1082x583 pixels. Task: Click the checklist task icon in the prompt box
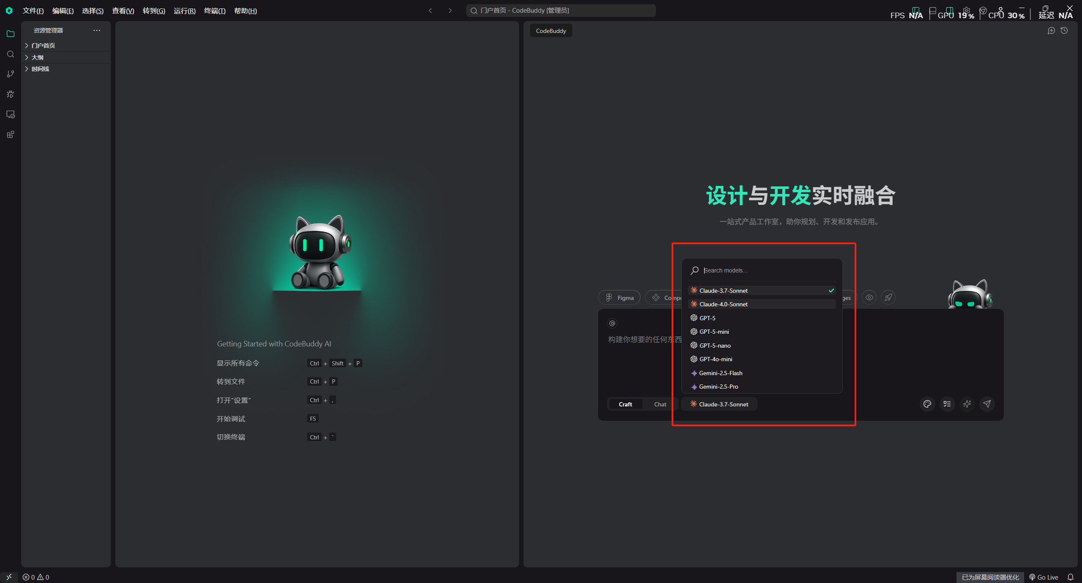click(947, 404)
